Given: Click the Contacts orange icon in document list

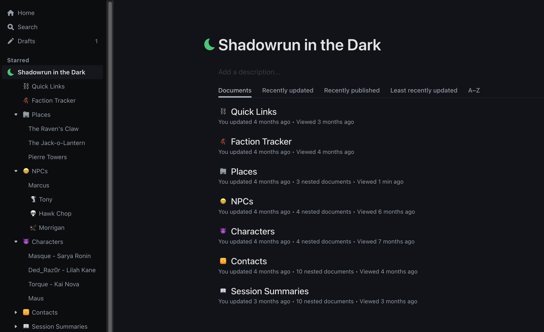Looking at the screenshot, I should click(223, 261).
